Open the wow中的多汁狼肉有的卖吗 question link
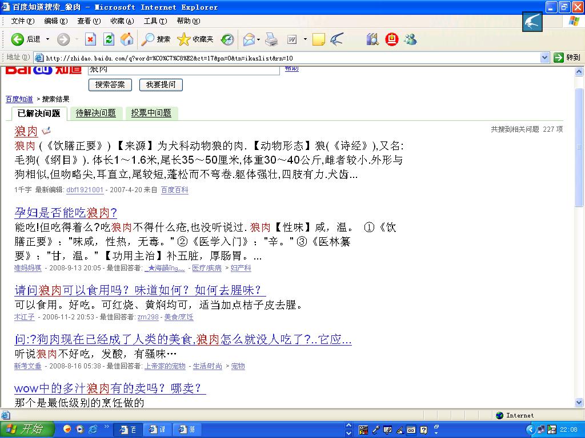 coord(110,388)
